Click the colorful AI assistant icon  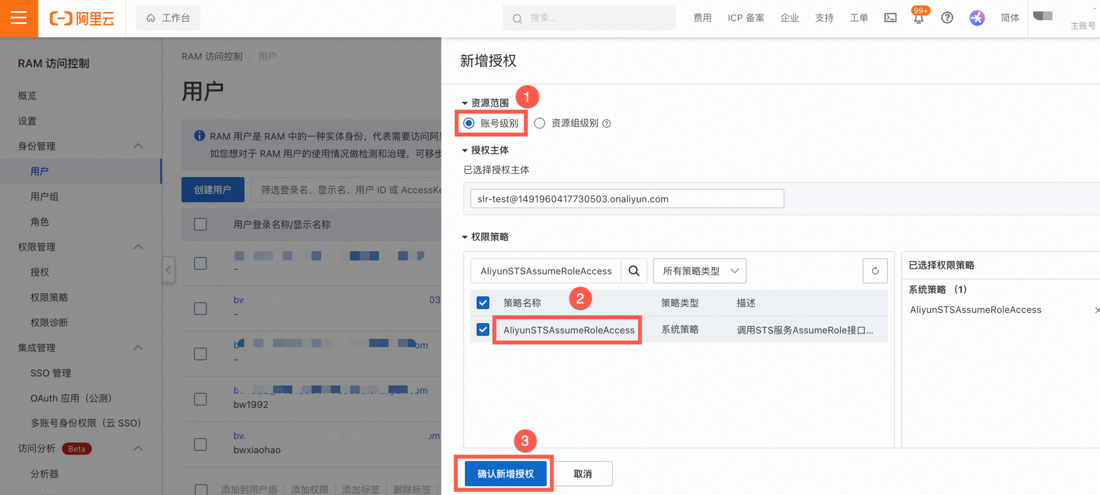click(x=977, y=18)
